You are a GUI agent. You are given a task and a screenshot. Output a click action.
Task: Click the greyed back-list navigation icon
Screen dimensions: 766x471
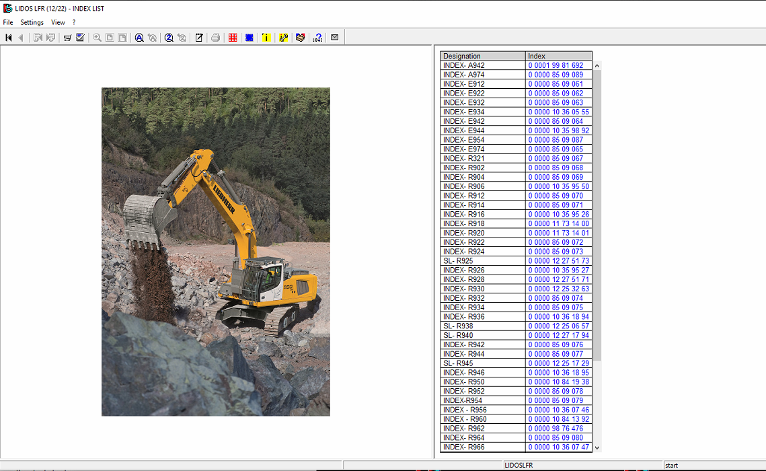38,38
